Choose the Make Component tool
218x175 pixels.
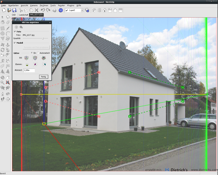pos(8,17)
